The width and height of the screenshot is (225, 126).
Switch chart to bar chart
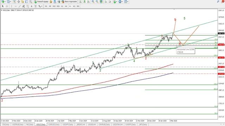point(81,1)
